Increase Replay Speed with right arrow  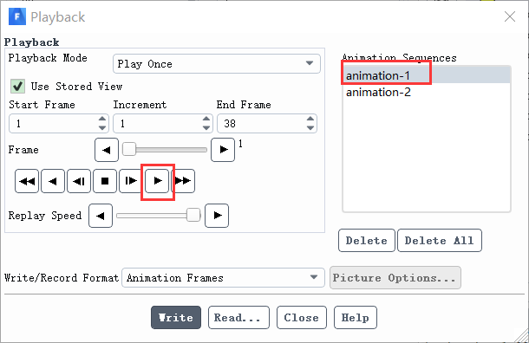click(x=217, y=216)
